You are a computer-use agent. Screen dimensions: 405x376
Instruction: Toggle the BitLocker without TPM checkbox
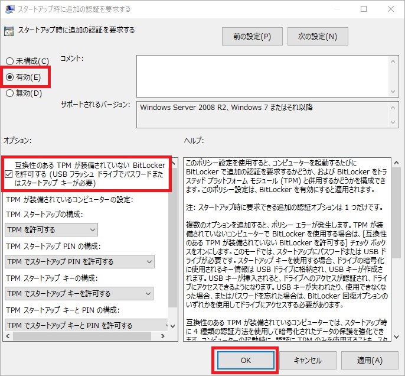coord(8,174)
